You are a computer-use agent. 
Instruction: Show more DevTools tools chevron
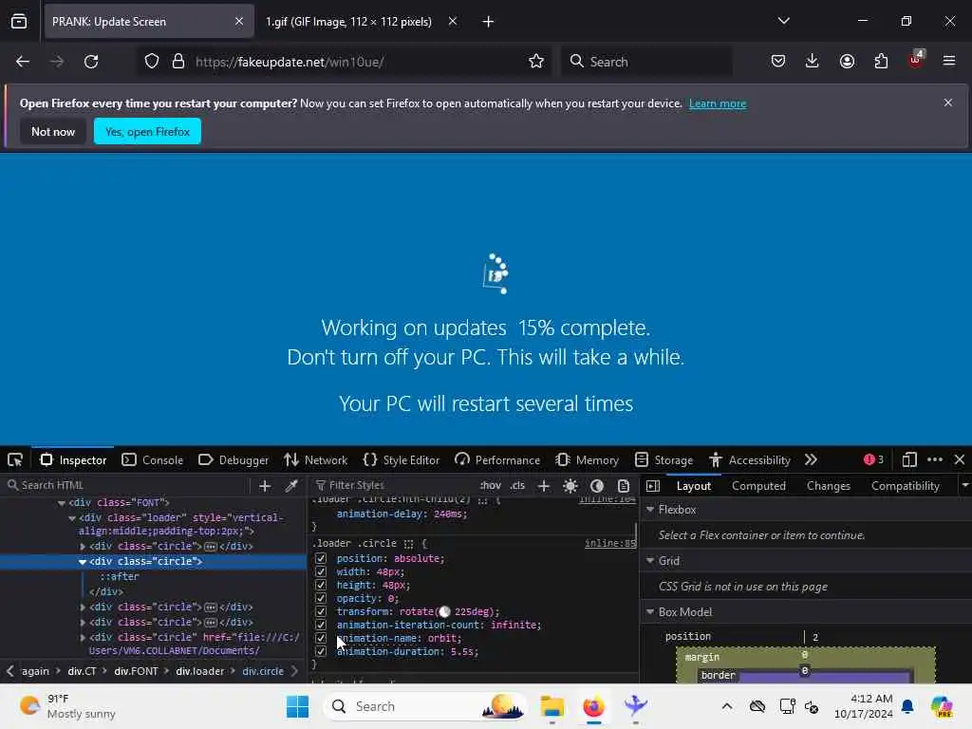pyautogui.click(x=811, y=460)
